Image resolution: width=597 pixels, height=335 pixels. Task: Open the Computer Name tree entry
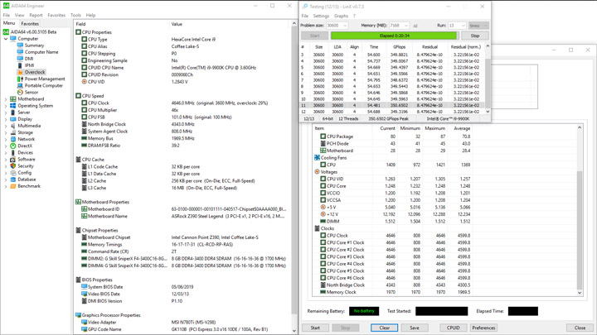(x=41, y=52)
